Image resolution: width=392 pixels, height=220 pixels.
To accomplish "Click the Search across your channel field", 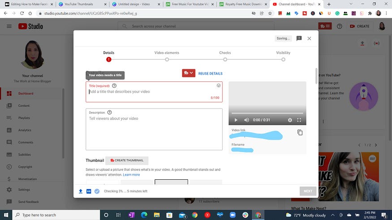I will tap(196, 26).
